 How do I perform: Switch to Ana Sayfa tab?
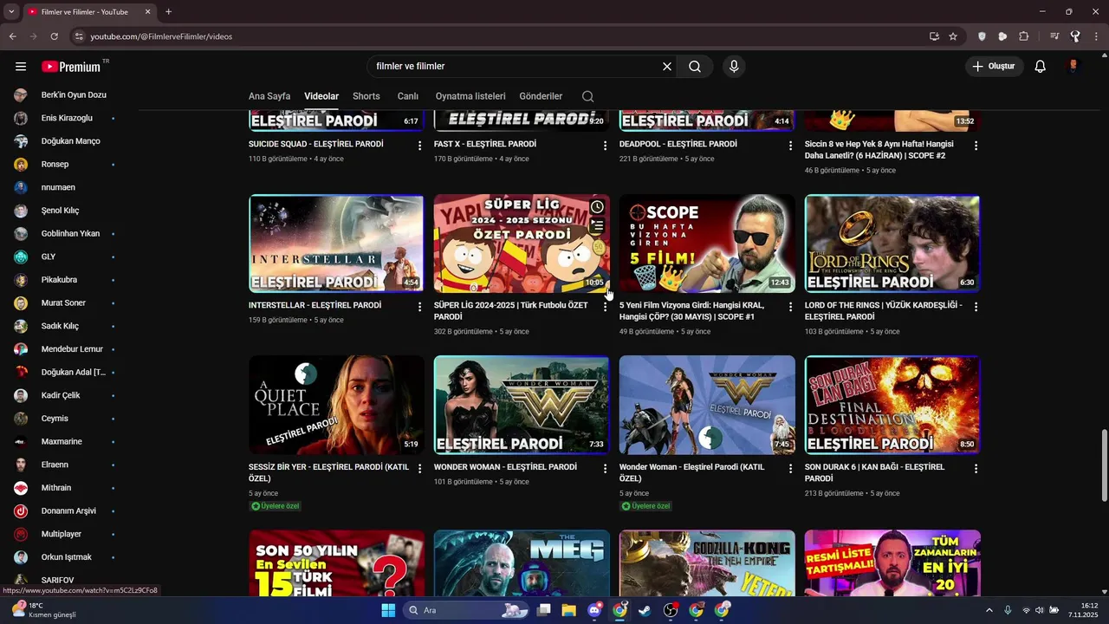(x=269, y=96)
